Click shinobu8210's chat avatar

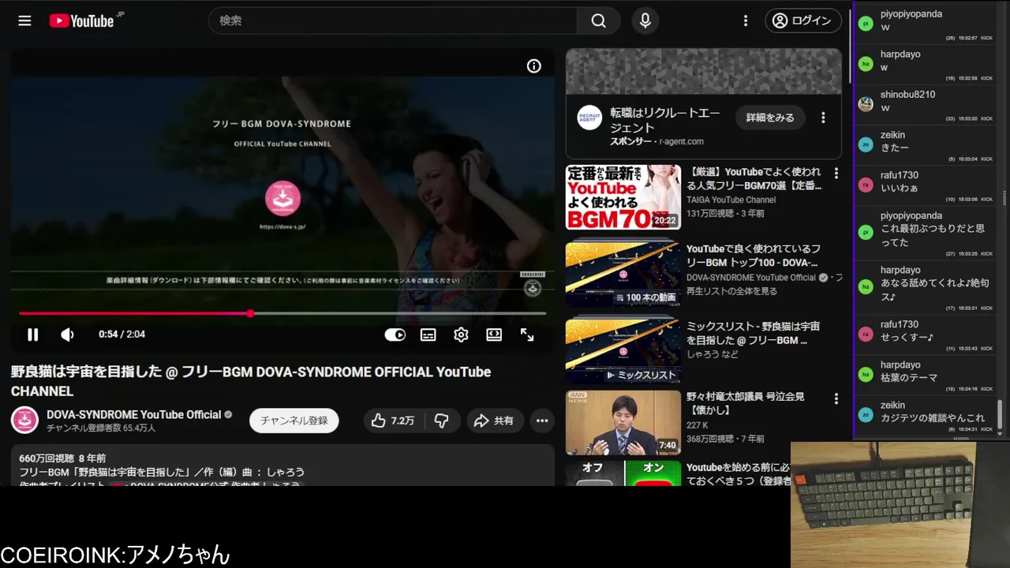[x=866, y=104]
